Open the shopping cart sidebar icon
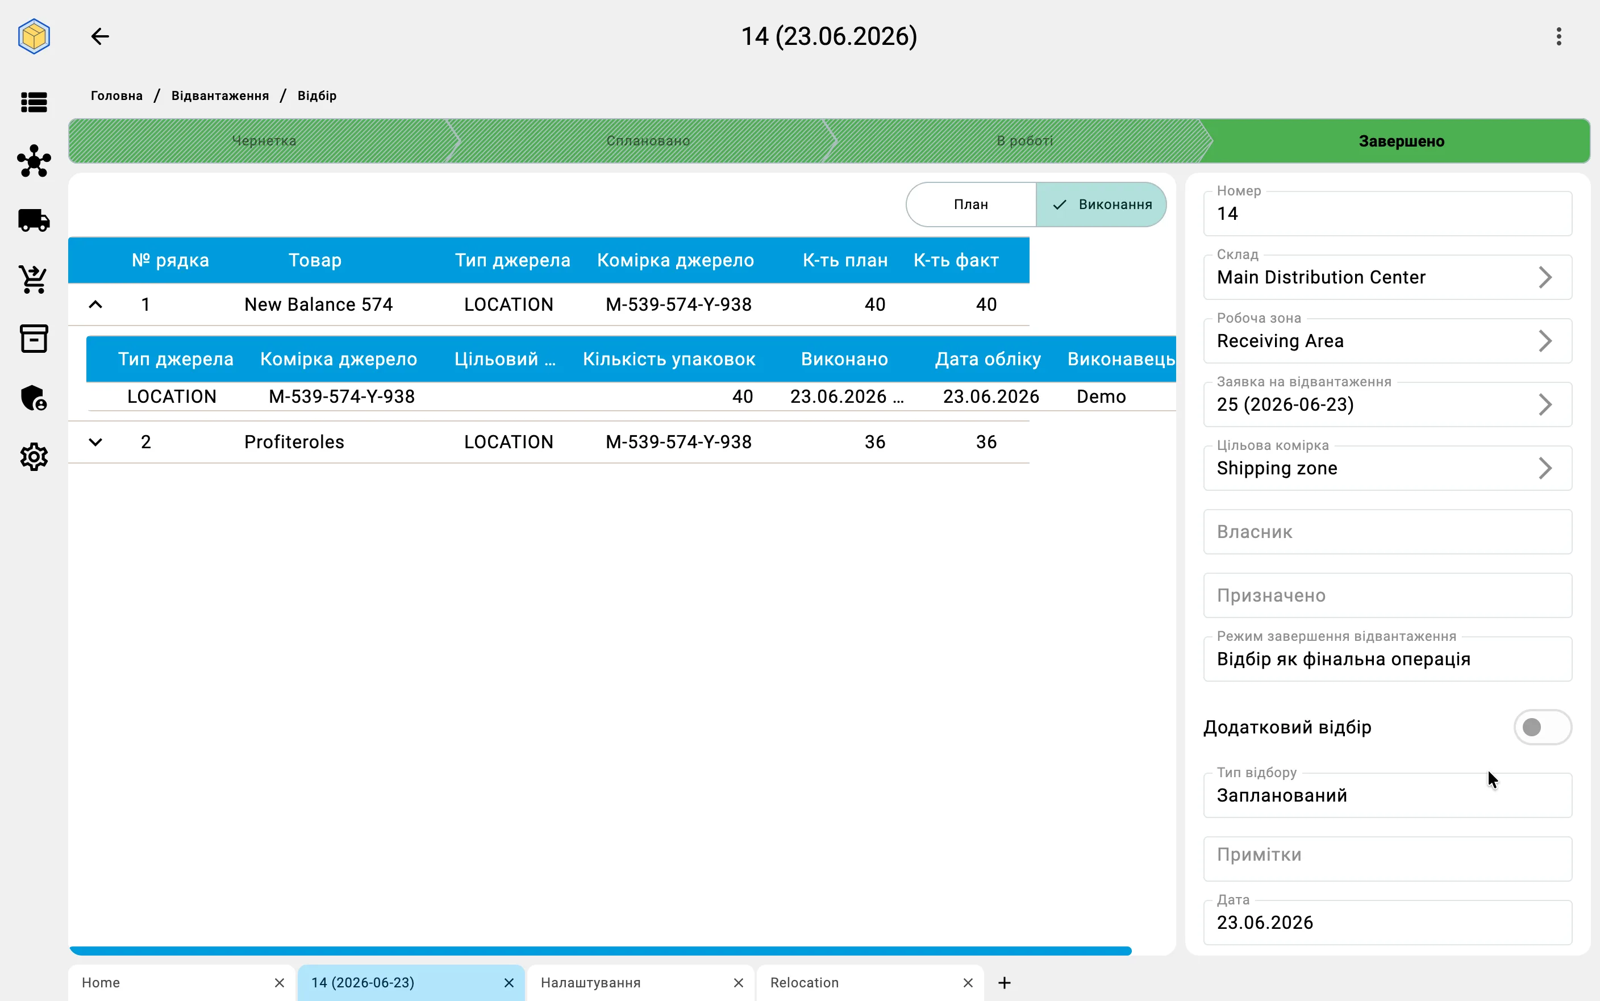This screenshot has width=1600, height=1001. [34, 280]
